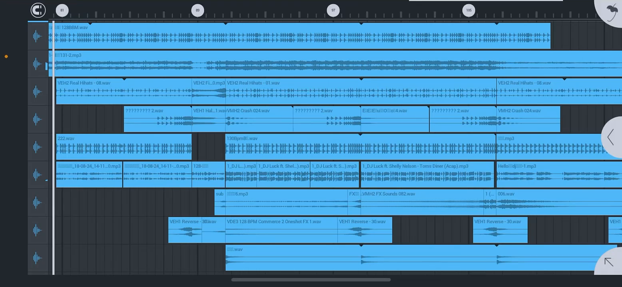Click the waveform icon of the 128BBM.wav track

coord(38,36)
